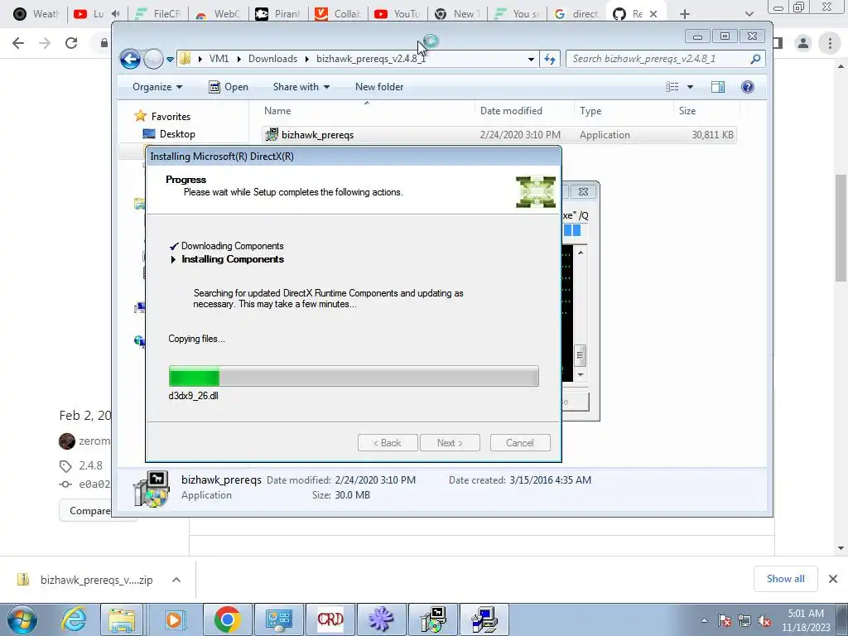Expand the address bar history dropdown

pos(531,60)
